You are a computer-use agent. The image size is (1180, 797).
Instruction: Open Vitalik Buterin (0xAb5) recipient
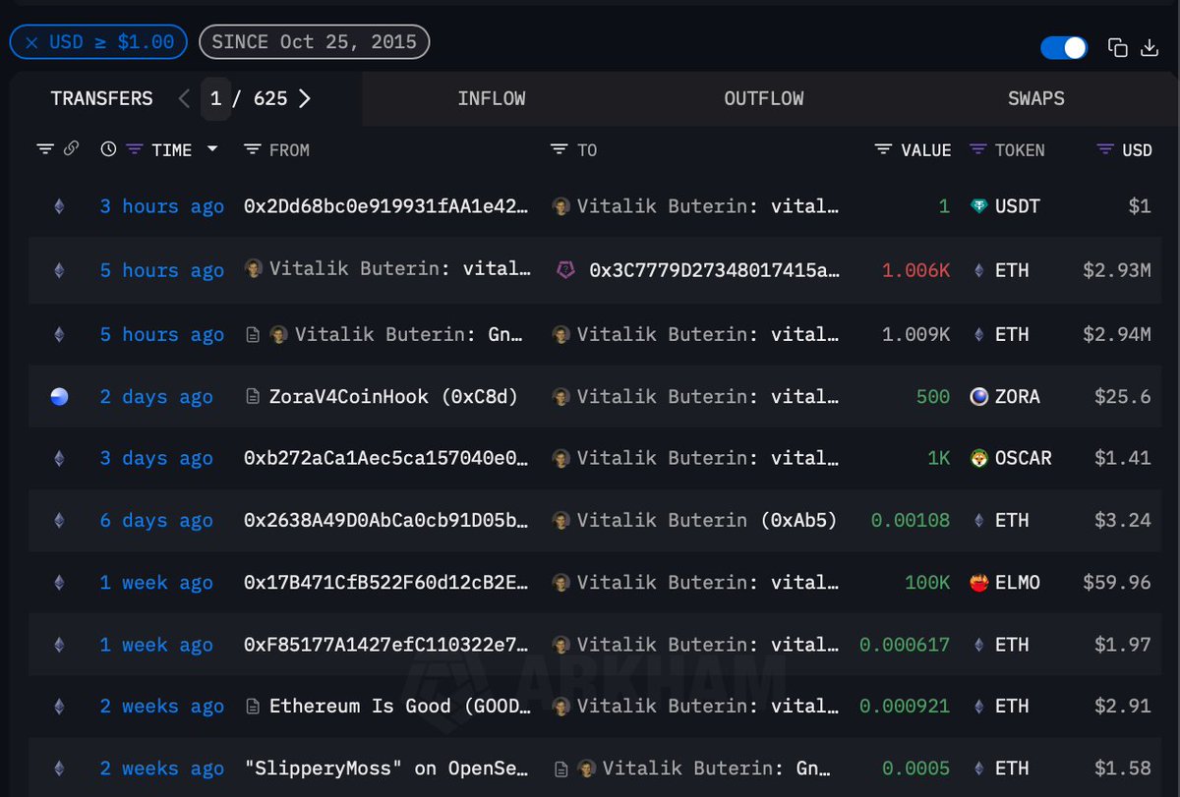click(706, 520)
